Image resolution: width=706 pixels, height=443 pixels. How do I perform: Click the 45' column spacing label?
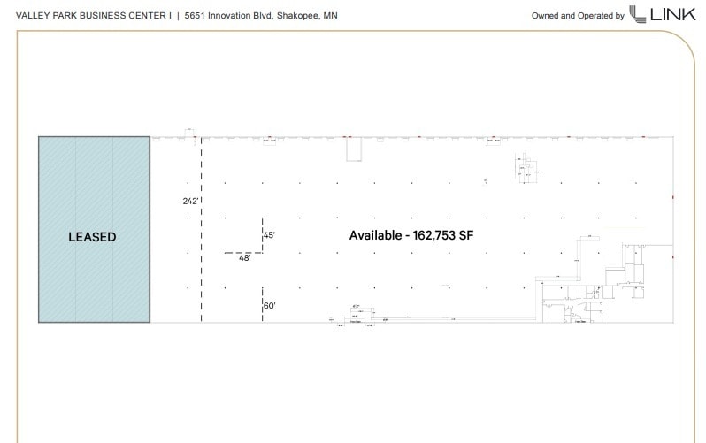(270, 235)
